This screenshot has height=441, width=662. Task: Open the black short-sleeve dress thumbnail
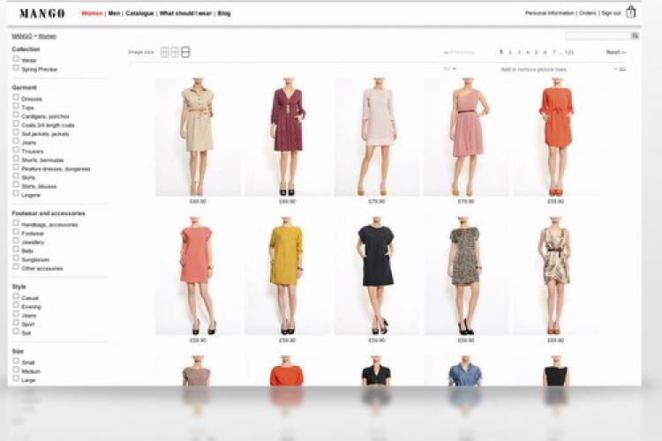[x=377, y=276]
